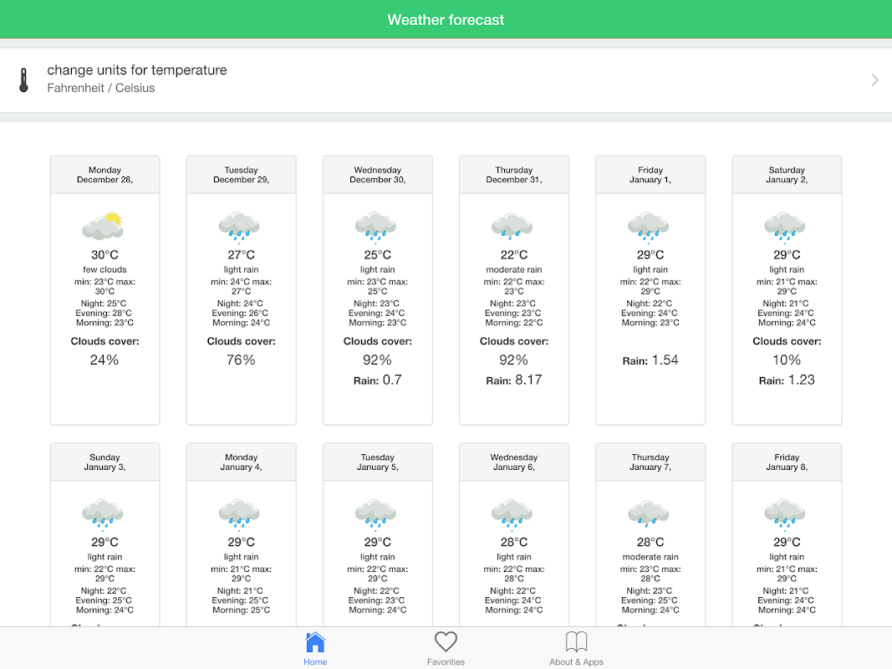Select the About & Apps tab label
892x669 pixels.
point(576,662)
